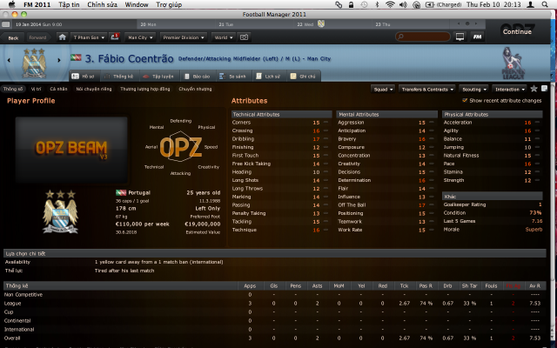Switch to the So sánh tab
The width and height of the screenshot is (557, 348).
[x=232, y=77]
